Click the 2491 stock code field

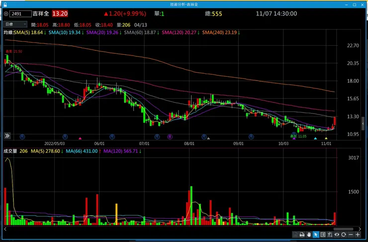[x=20, y=14]
